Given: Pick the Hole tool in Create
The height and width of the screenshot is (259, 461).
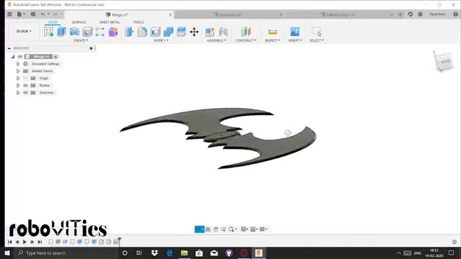Looking at the screenshot, I should (87, 32).
